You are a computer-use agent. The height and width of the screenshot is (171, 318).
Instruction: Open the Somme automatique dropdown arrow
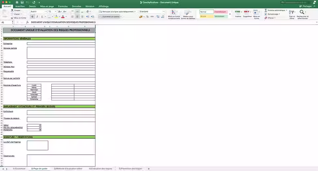(286, 10)
